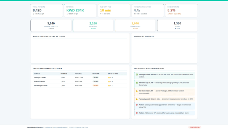The image size is (228, 130).
Task: Click the 14 min wait time badge
Action: point(96,77)
